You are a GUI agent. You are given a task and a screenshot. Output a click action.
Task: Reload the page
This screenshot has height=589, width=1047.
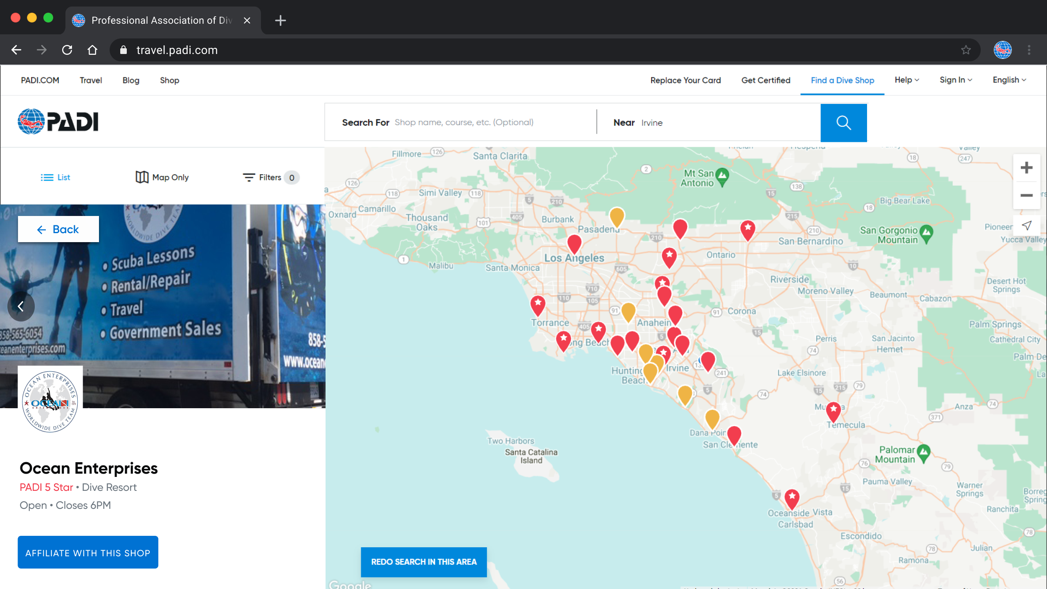coord(67,50)
